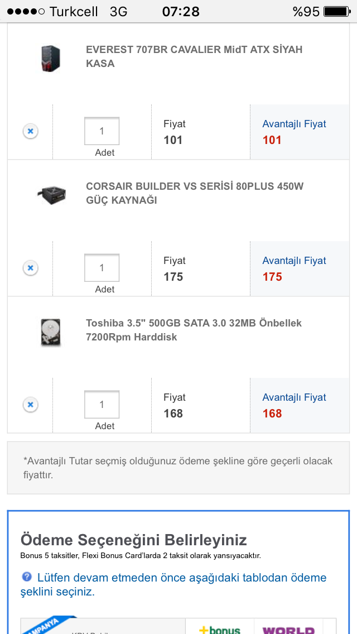This screenshot has width=357, height=634.
Task: Open the EVEREST case product thumbnail
Action: click(50, 58)
